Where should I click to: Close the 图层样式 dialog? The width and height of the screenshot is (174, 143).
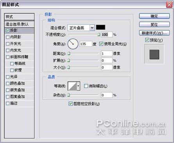pos(169,5)
